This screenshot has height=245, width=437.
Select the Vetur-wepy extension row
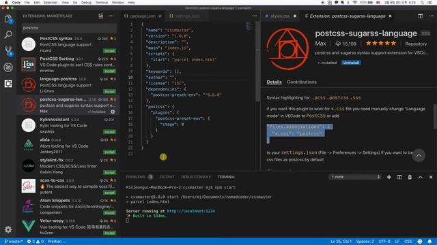tap(68, 226)
